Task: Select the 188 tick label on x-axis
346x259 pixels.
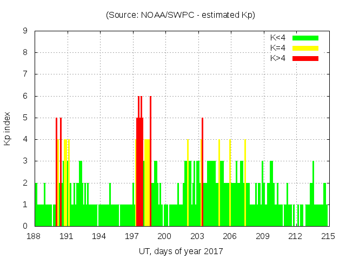Action: pyautogui.click(x=34, y=236)
